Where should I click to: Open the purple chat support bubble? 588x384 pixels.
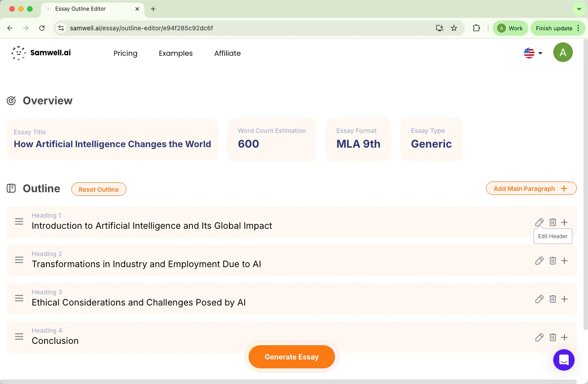[x=563, y=360]
